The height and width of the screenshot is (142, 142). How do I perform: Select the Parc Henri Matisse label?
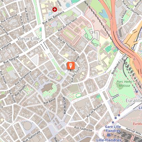coord(124,84)
